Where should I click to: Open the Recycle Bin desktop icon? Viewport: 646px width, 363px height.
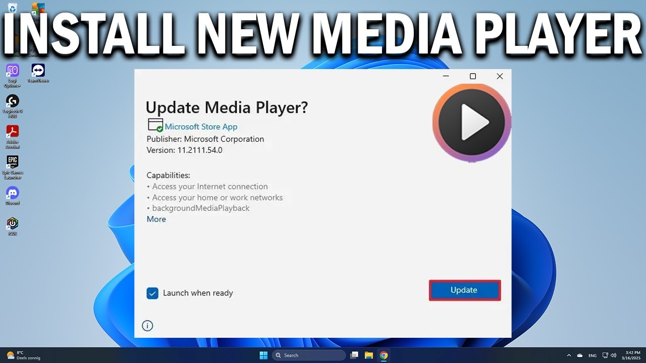click(13, 8)
